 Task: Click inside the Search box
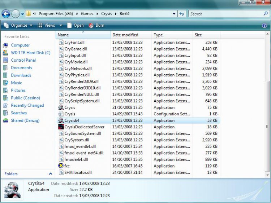pyautogui.click(x=225, y=14)
